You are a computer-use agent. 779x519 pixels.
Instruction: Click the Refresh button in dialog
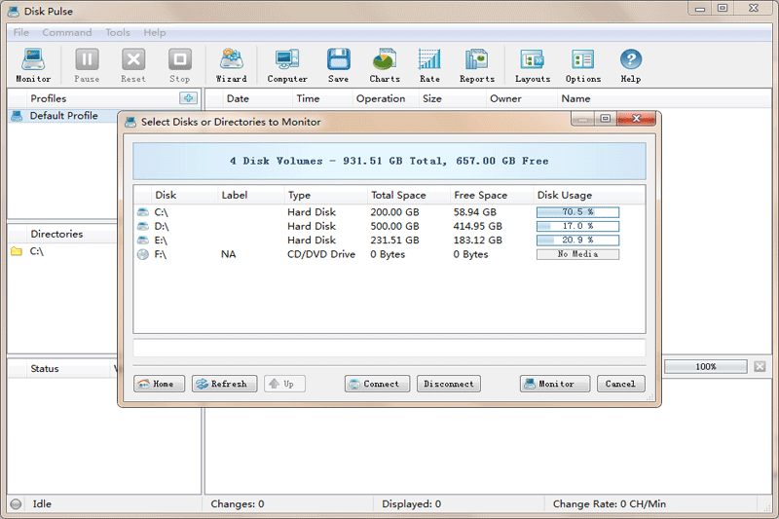pyautogui.click(x=224, y=384)
